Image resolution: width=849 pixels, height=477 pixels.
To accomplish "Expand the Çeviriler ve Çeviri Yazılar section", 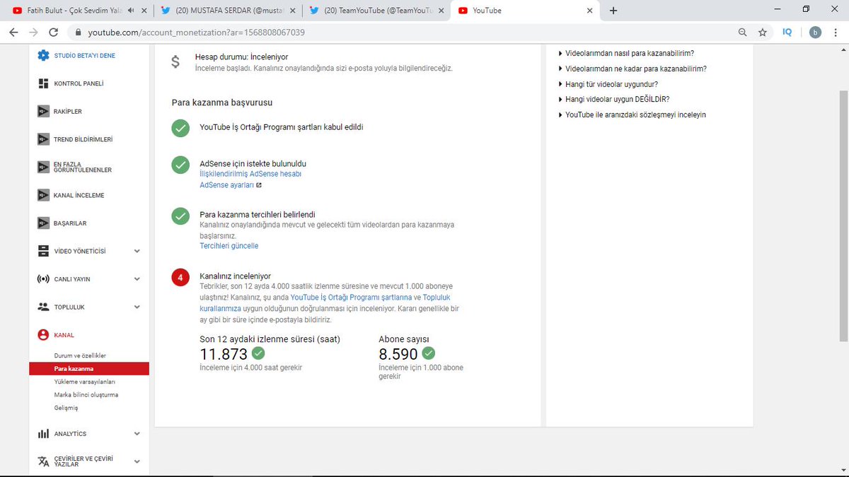I will [x=137, y=461].
